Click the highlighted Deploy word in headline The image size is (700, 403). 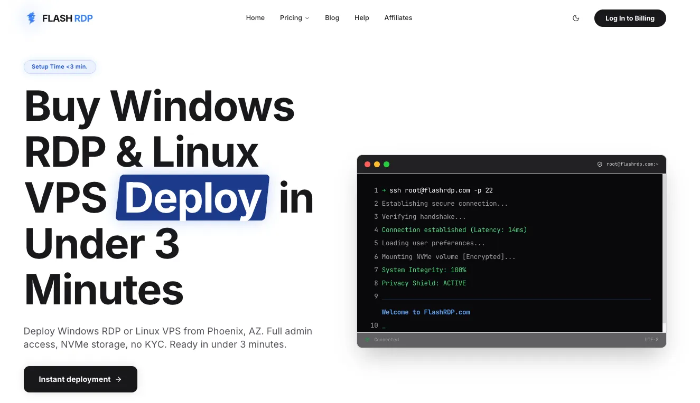(193, 198)
